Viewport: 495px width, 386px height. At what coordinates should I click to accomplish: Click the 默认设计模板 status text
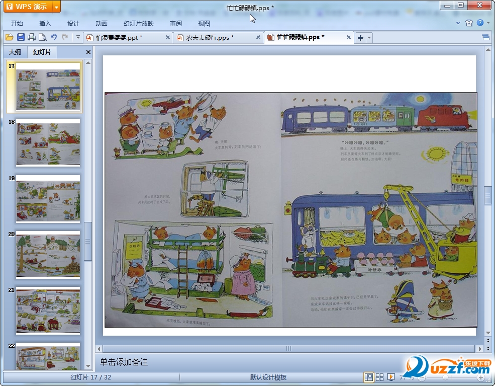(268, 377)
